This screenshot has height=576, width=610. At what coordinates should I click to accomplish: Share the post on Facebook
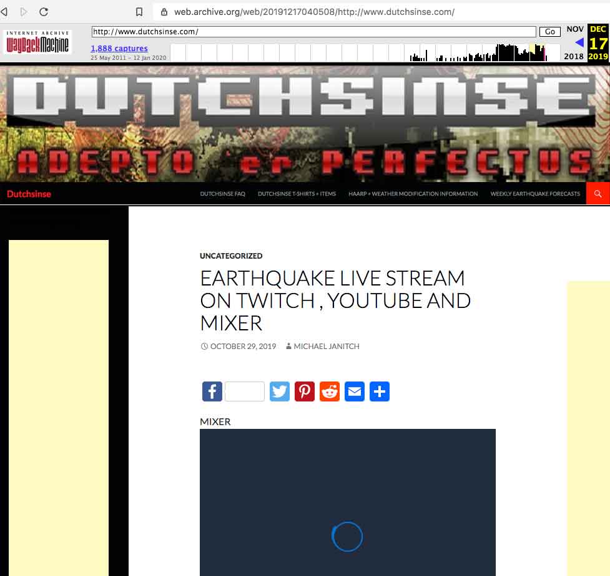212,391
